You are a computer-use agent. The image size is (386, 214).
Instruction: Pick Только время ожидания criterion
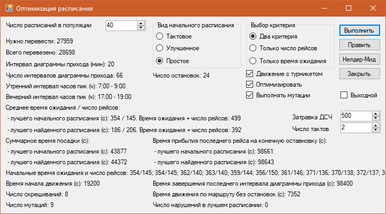point(253,61)
